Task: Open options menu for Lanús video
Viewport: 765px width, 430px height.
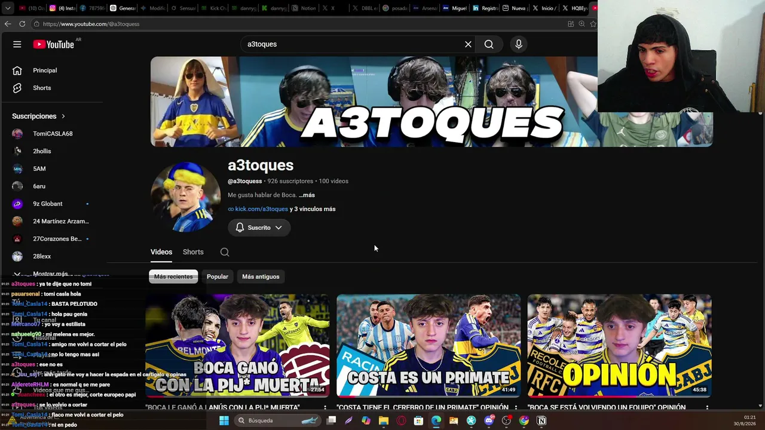Action: (x=325, y=408)
